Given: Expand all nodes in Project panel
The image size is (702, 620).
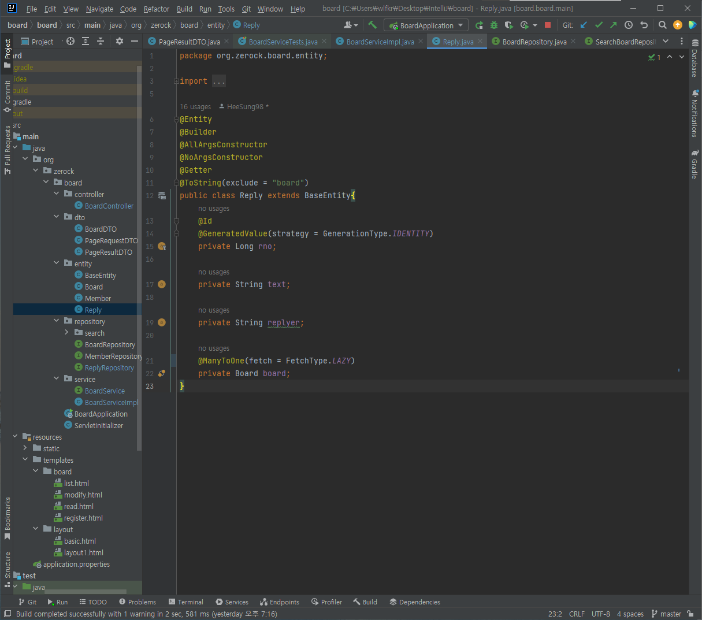Looking at the screenshot, I should pos(86,41).
